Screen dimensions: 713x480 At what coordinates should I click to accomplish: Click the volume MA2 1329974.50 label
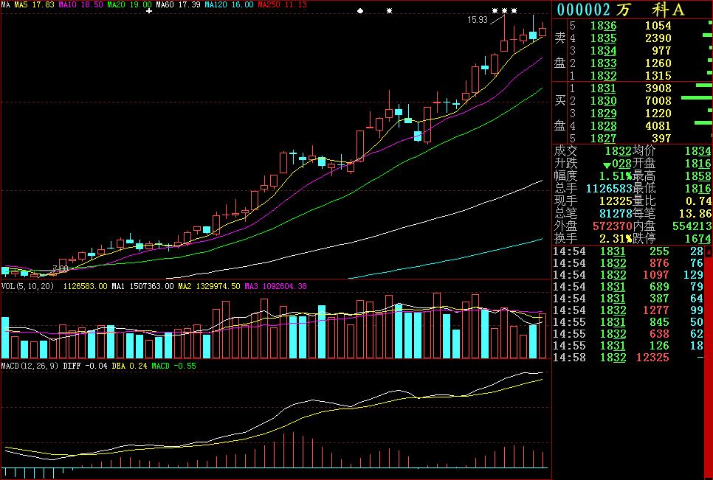[x=209, y=286]
